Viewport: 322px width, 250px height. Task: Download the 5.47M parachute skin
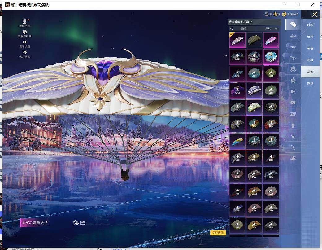237,74
